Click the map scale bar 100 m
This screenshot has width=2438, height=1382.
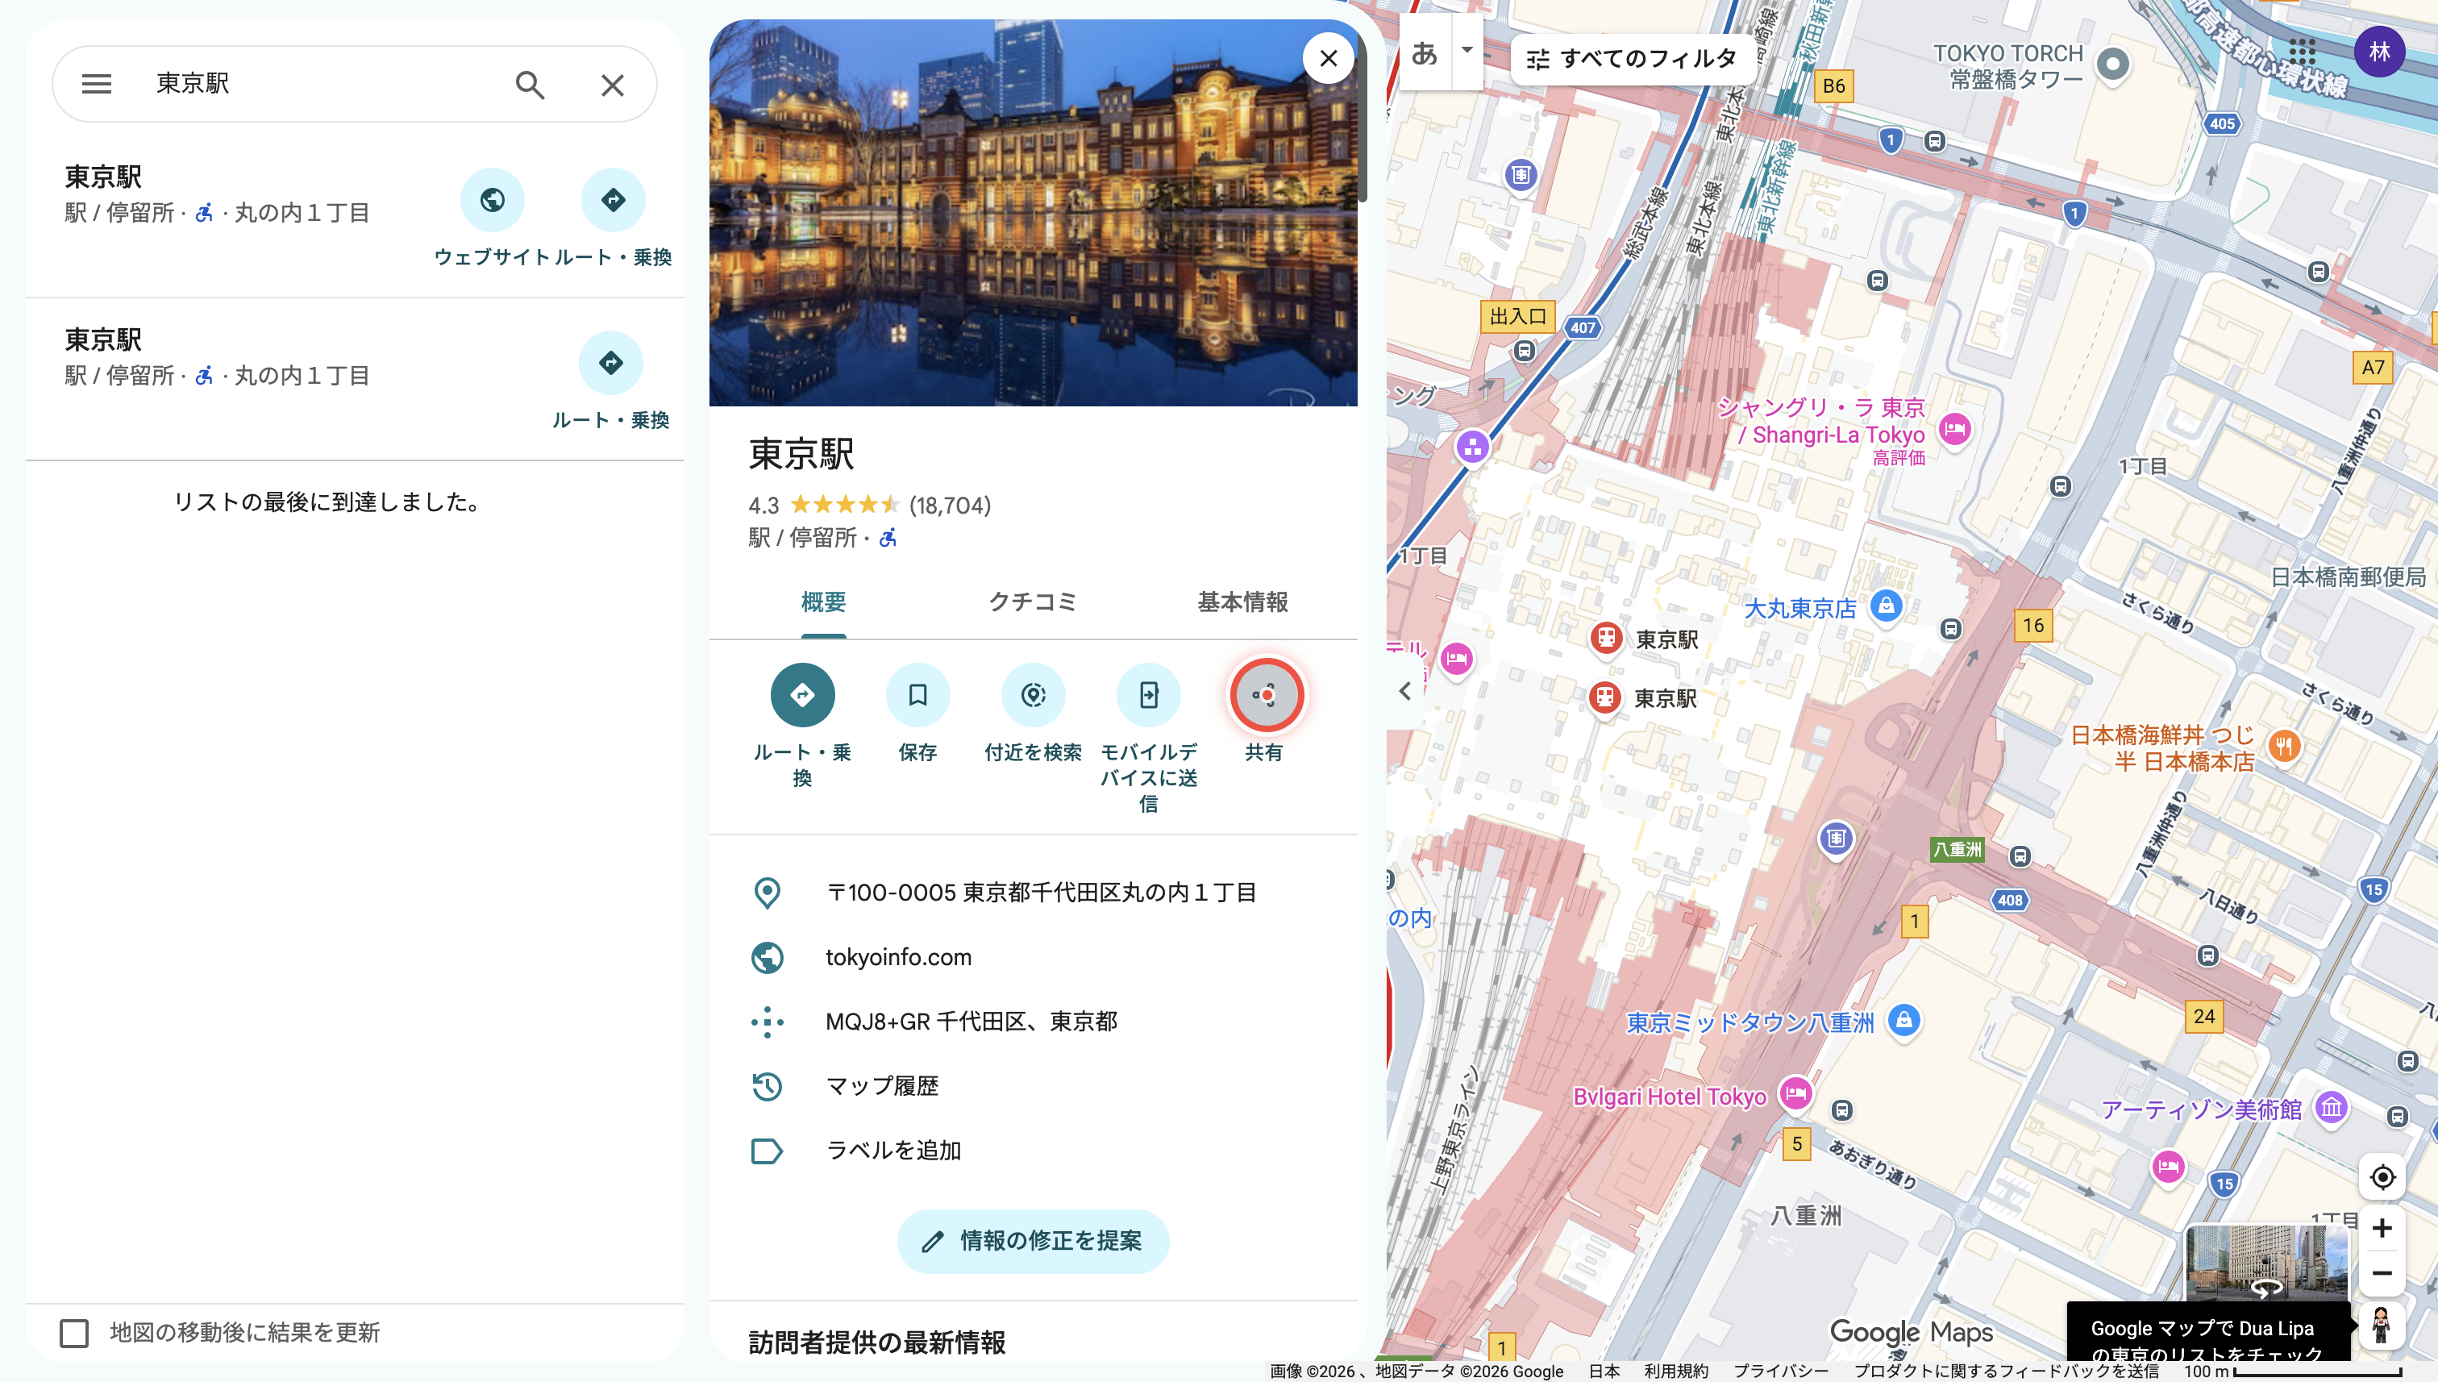coord(2292,1372)
